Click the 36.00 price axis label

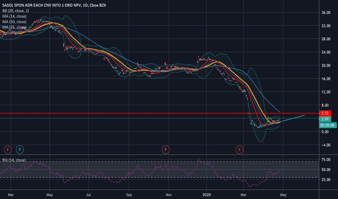[326, 12]
